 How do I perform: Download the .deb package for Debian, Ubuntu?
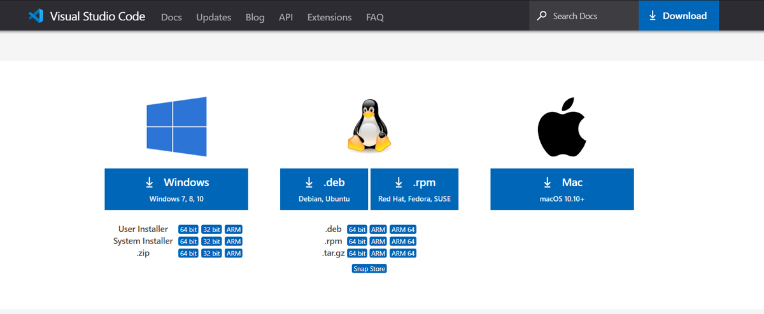click(x=324, y=189)
